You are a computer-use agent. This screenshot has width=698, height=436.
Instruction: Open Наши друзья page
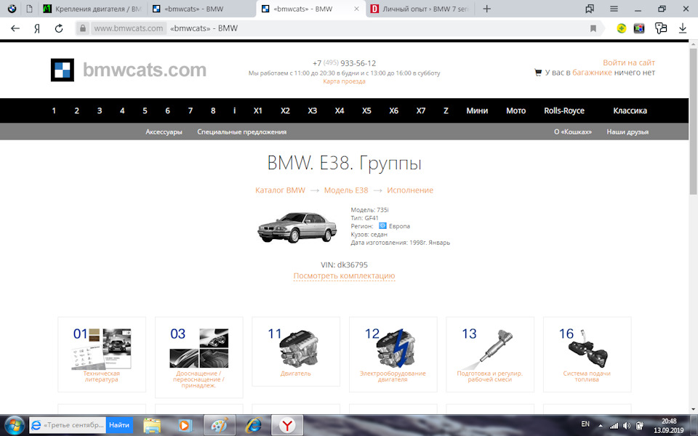(627, 132)
